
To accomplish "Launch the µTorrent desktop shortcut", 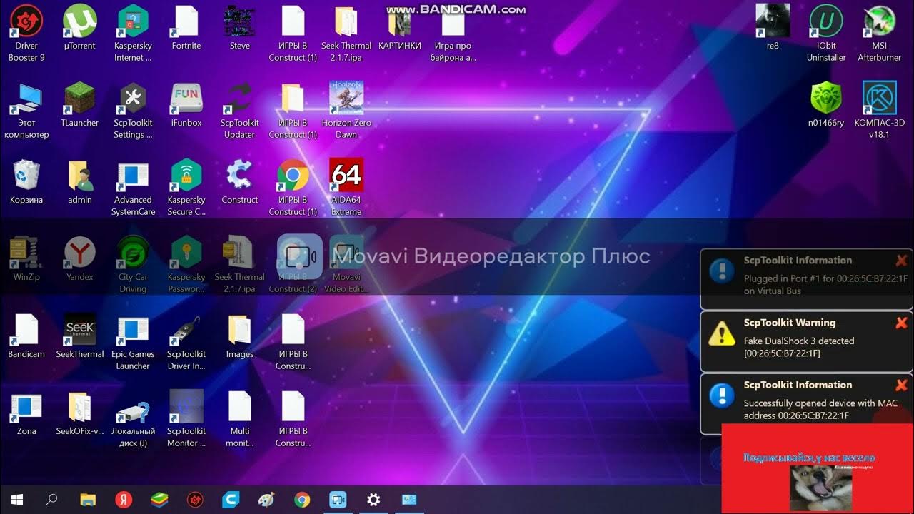I will tap(80, 21).
